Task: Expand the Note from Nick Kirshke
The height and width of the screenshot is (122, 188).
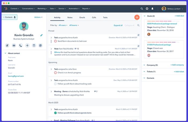Action: pos(51,49)
